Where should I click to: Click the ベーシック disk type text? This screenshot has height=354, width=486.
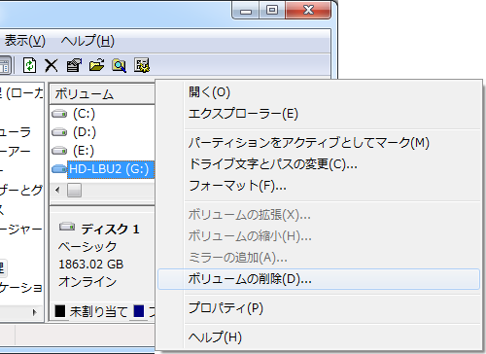pos(87,247)
